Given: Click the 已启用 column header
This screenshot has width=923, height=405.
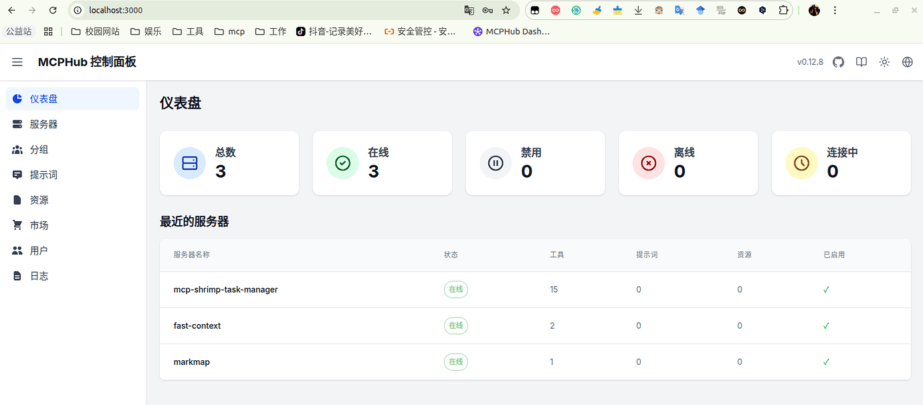Looking at the screenshot, I should [x=834, y=255].
